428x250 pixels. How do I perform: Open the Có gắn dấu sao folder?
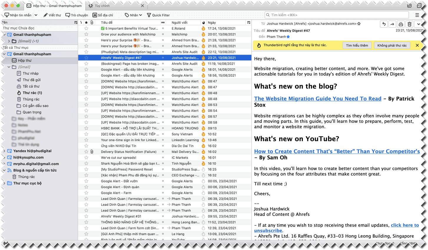coord(39,106)
